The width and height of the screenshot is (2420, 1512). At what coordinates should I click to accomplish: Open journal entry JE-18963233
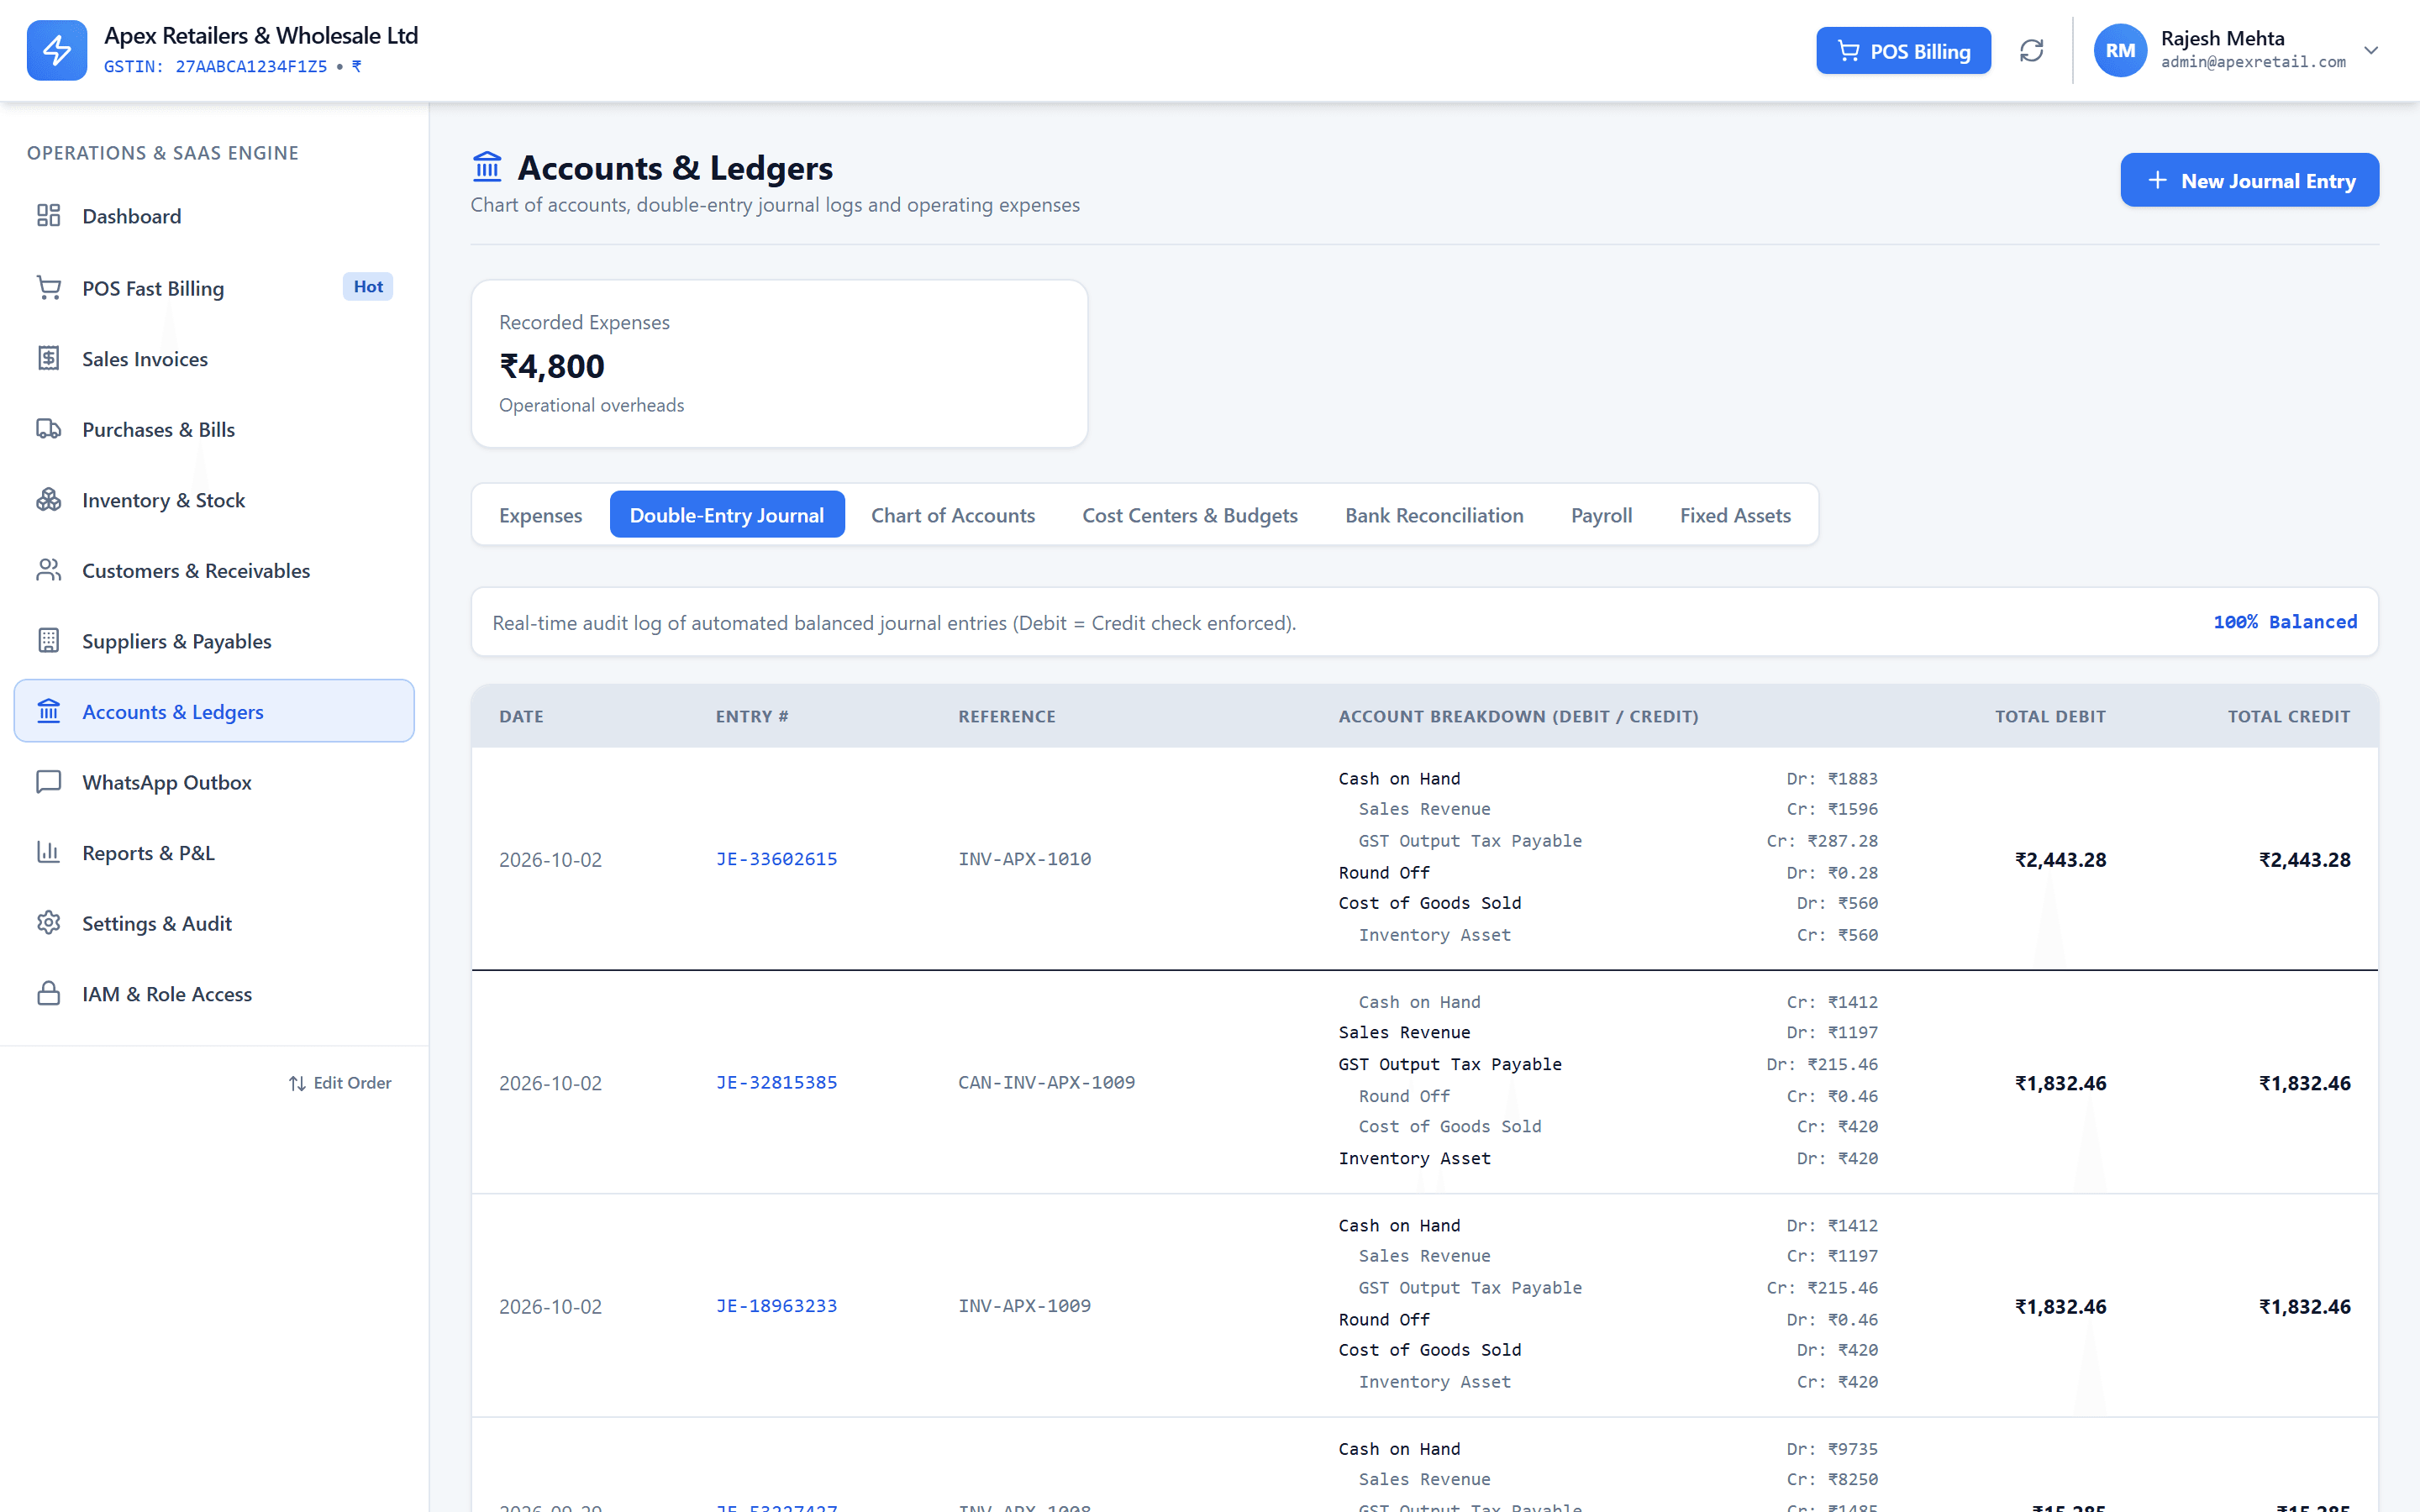coord(776,1306)
